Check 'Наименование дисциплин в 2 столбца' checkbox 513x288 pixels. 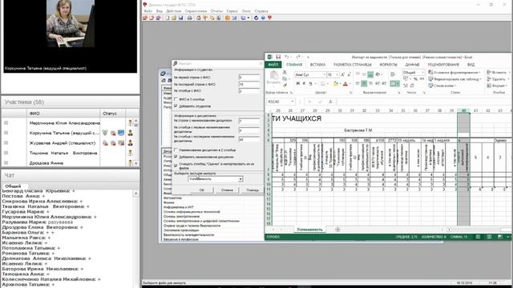pyautogui.click(x=176, y=150)
